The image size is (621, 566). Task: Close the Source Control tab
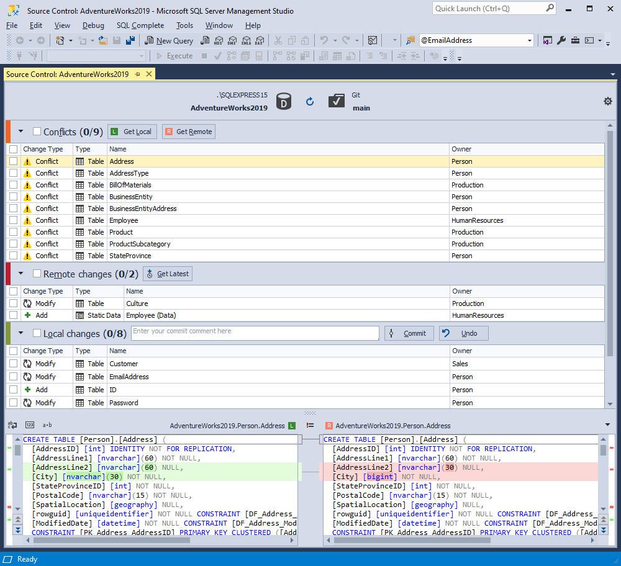pyautogui.click(x=149, y=74)
